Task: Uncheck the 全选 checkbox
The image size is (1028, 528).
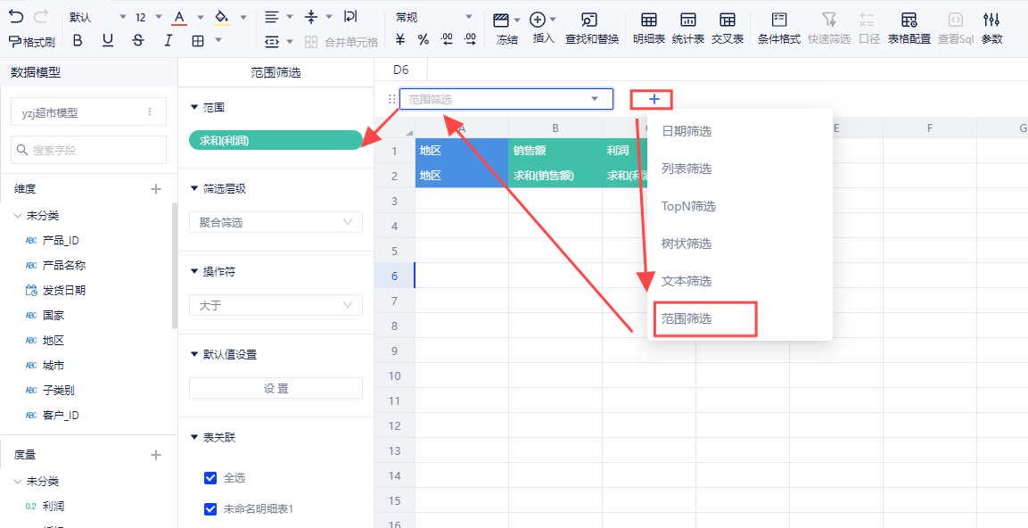Action: point(210,478)
